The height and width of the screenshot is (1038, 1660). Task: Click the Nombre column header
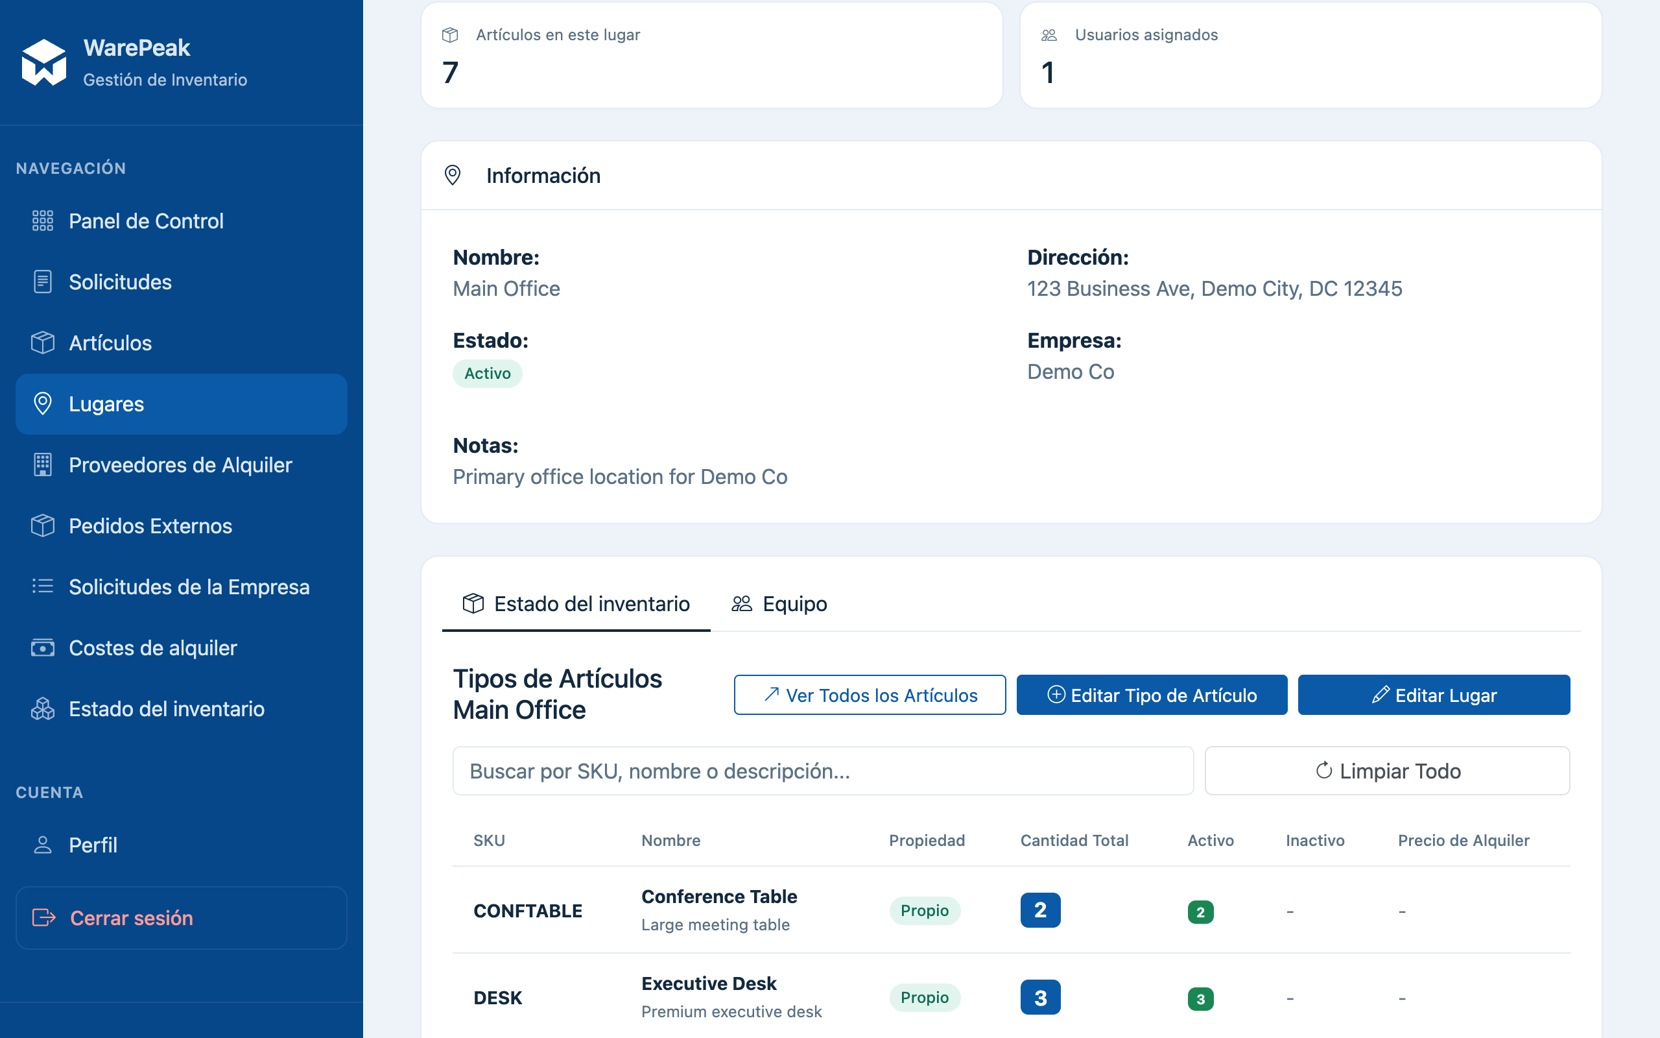pos(671,840)
